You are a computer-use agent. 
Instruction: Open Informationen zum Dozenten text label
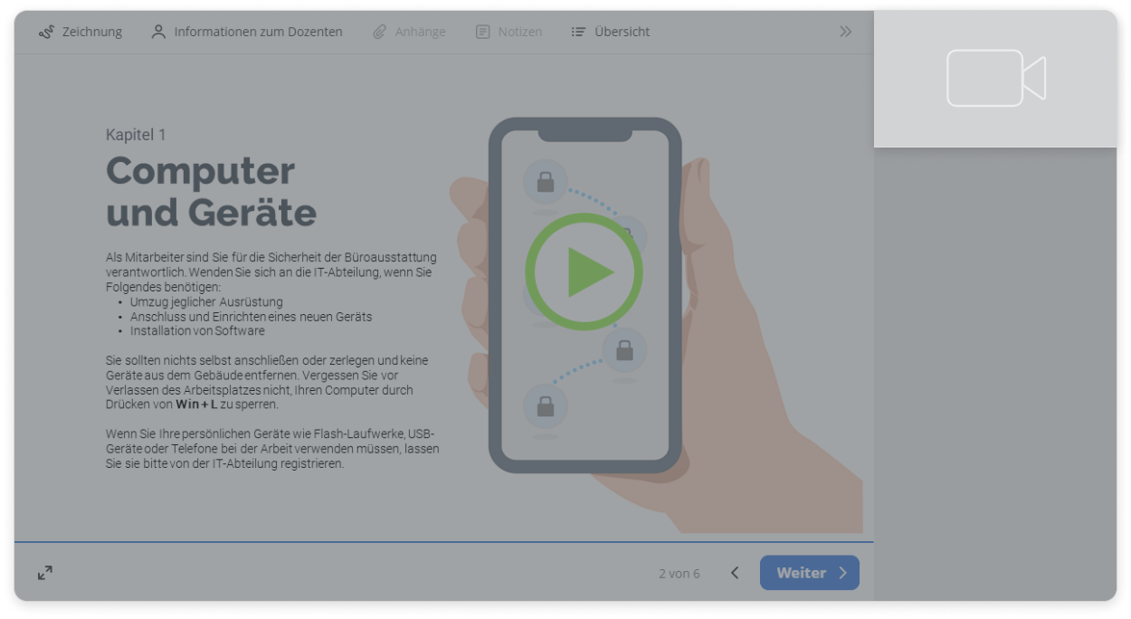click(258, 32)
